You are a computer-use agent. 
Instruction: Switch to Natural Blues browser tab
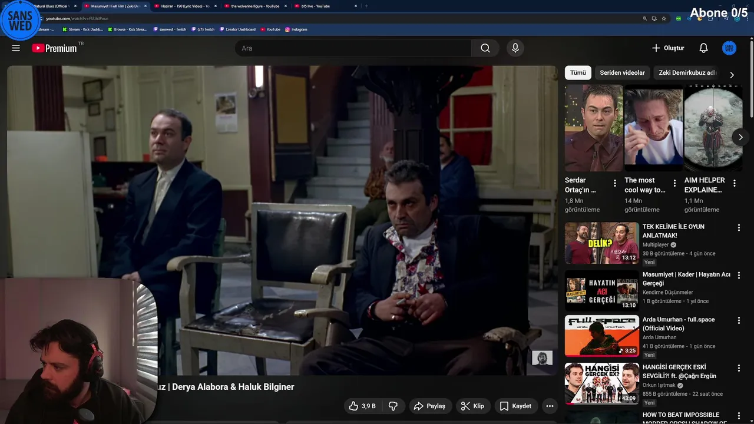click(x=53, y=6)
